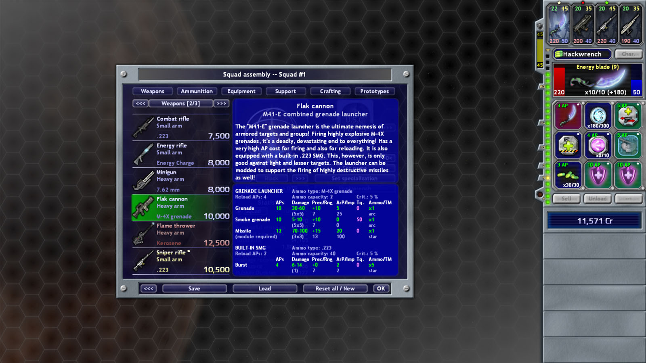646x363 pixels.
Task: Select the weapon repair kit icon
Action: tap(568, 146)
